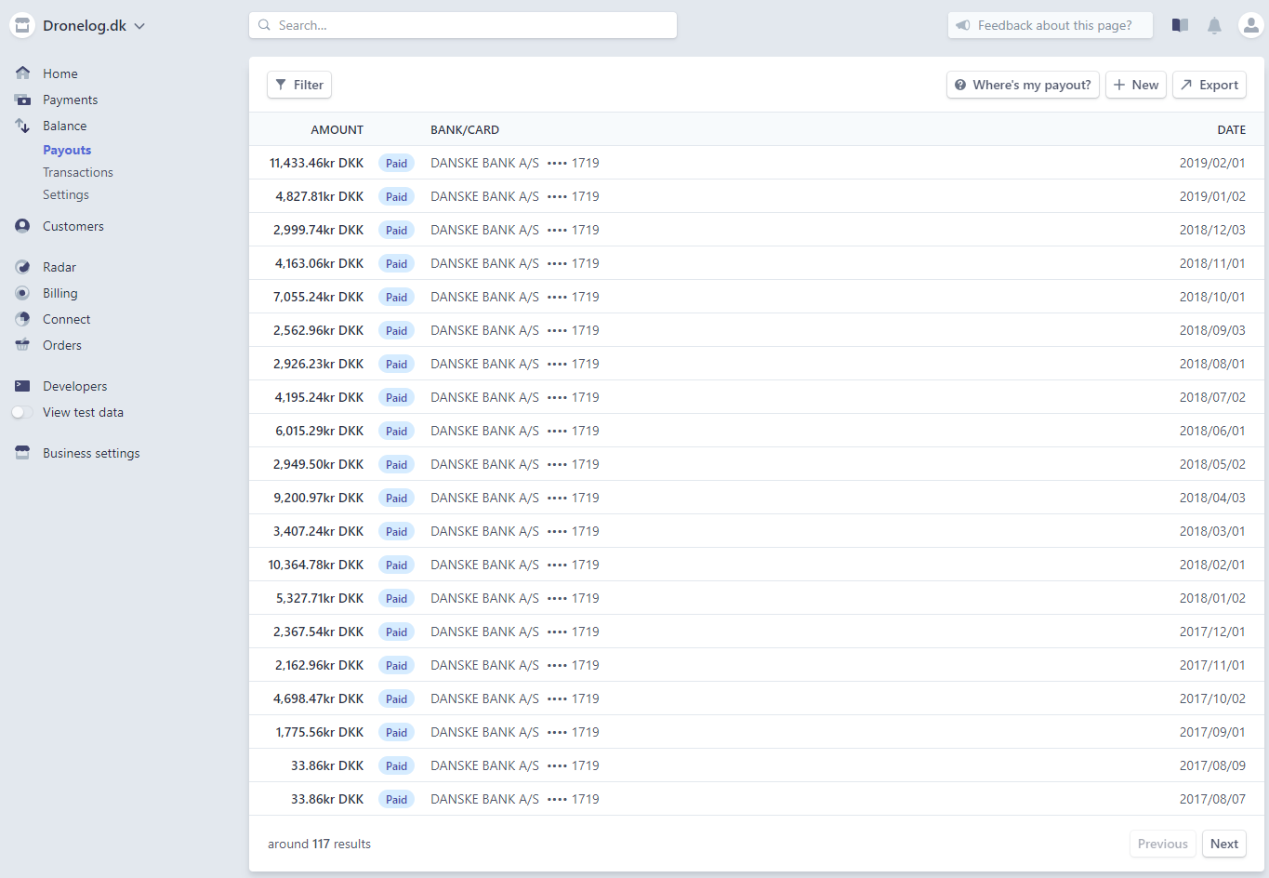Click the Developers terminal icon
1269x878 pixels.
click(22, 386)
